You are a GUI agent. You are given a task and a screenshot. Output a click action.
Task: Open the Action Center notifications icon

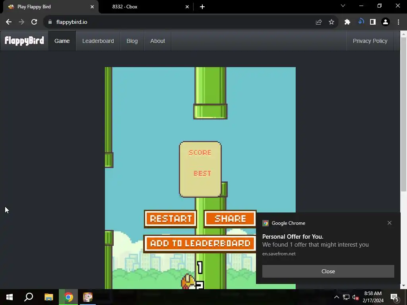(394, 297)
